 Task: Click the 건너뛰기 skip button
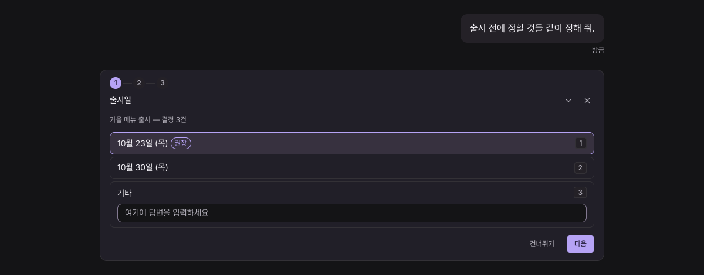click(x=542, y=244)
